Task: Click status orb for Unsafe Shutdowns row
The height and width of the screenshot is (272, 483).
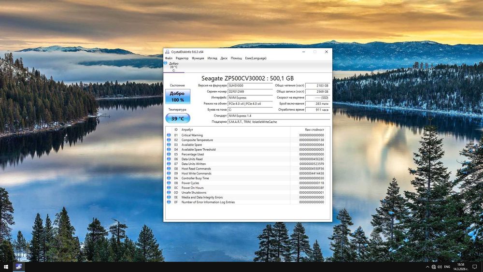Action: [169, 192]
